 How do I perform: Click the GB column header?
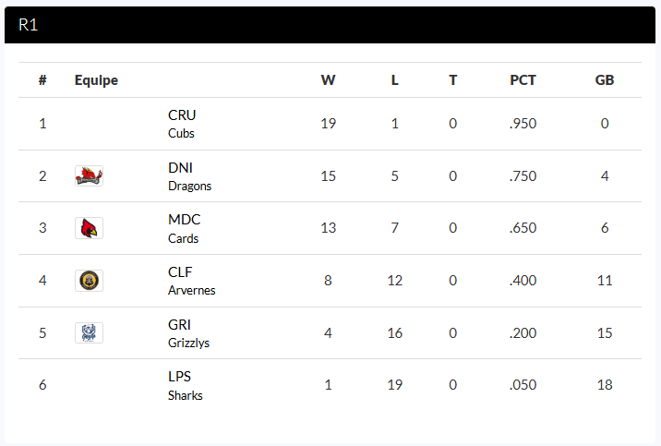(x=605, y=80)
